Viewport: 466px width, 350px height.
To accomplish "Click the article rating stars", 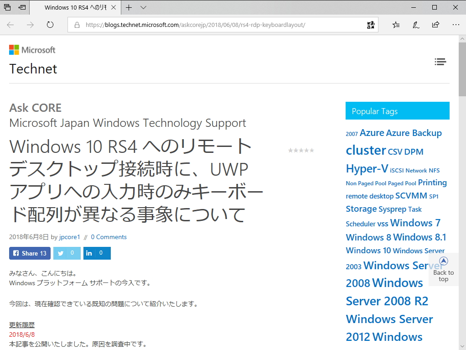I will point(301,151).
